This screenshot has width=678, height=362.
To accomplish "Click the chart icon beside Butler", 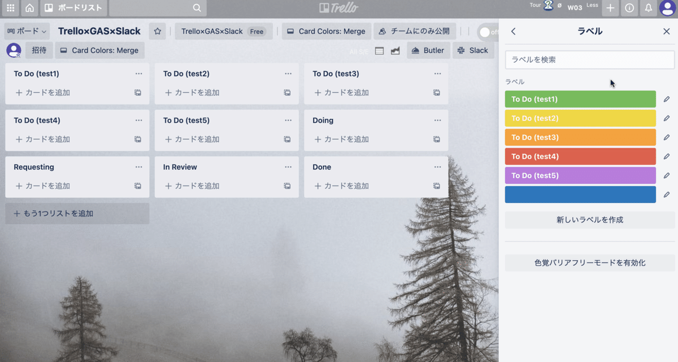I will pos(395,51).
